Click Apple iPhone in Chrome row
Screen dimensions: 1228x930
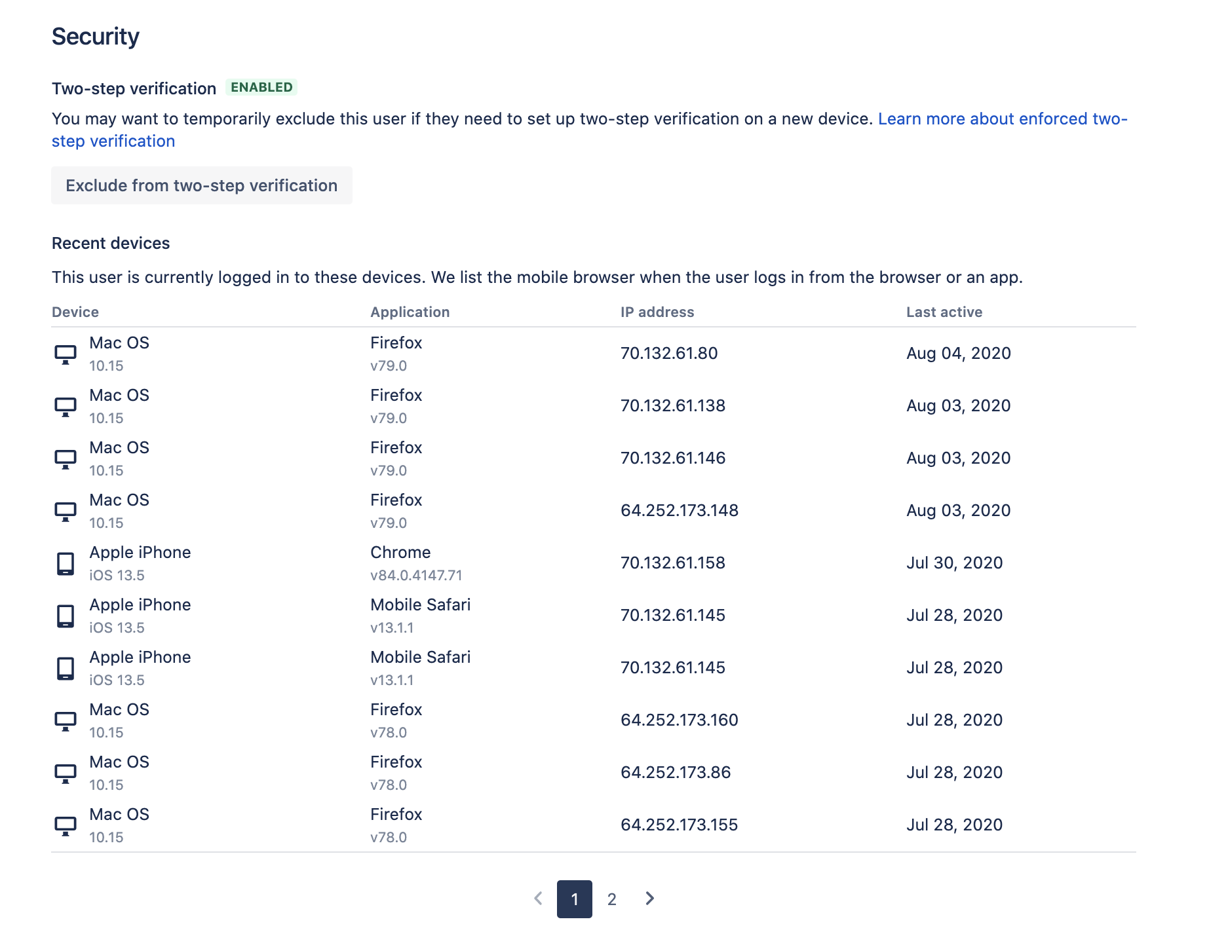click(x=140, y=552)
